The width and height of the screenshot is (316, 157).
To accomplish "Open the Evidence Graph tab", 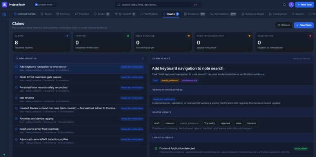I will tap(253, 14).
